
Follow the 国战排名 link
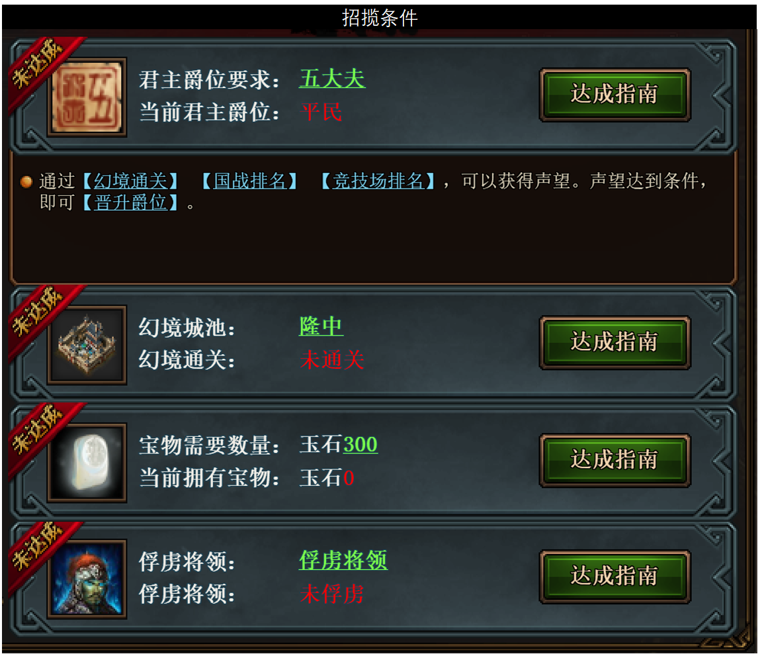click(x=250, y=181)
